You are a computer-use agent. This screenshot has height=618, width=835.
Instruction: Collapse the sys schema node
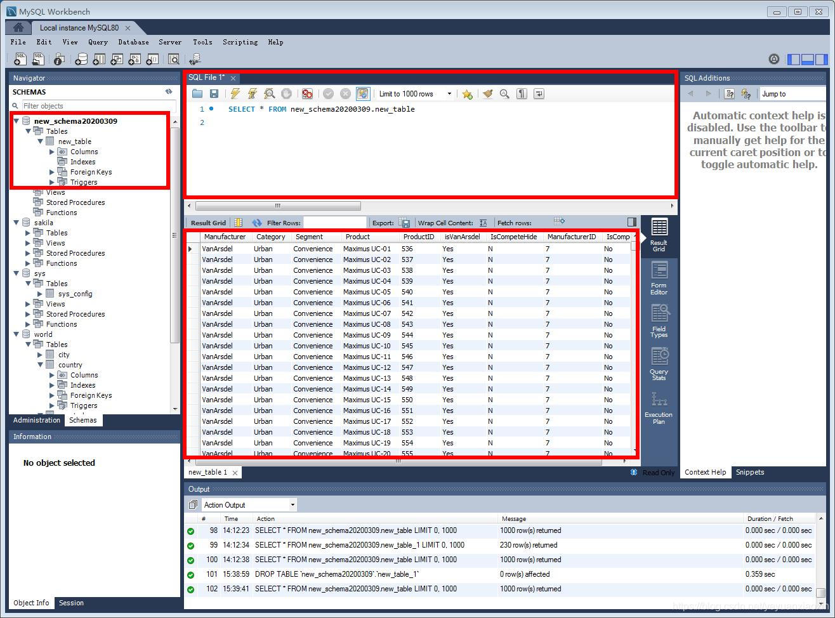point(16,273)
